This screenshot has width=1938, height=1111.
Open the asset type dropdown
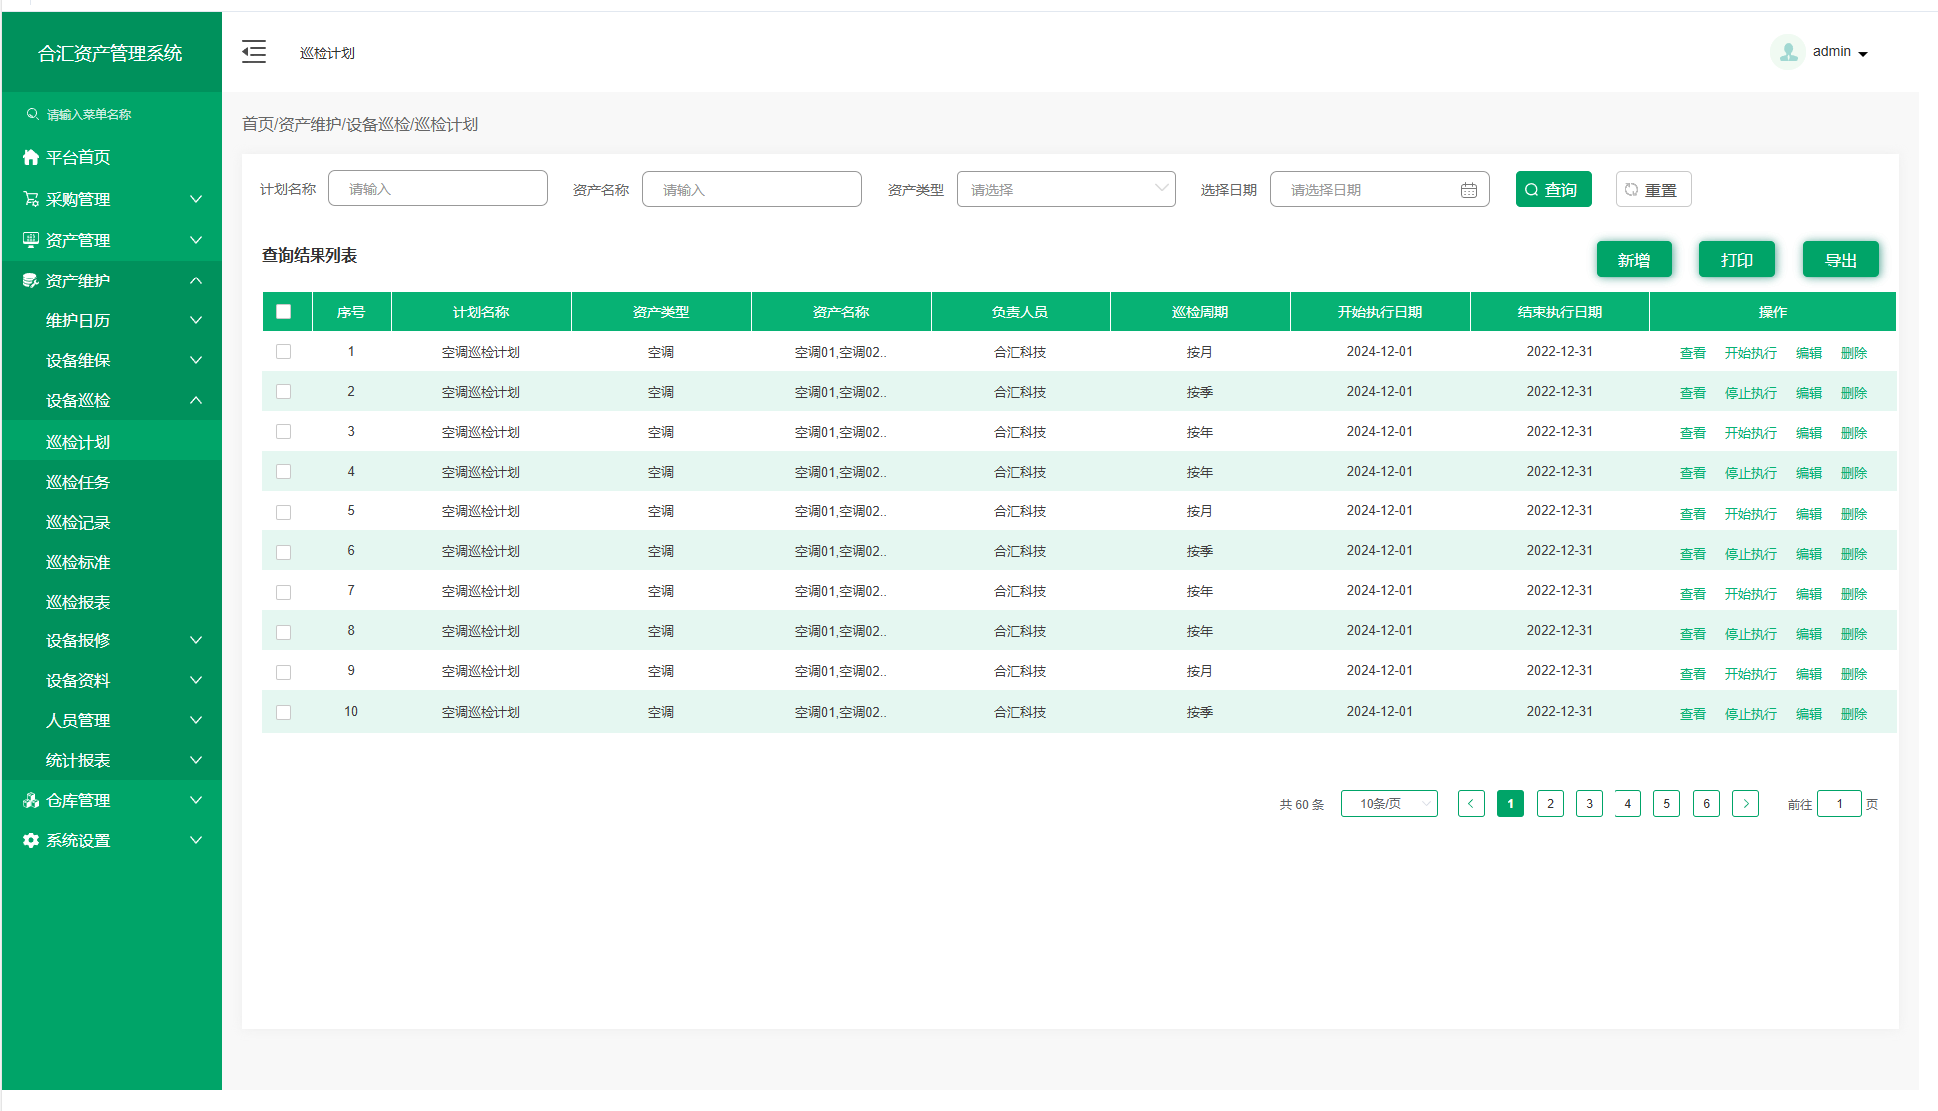[x=1065, y=189]
